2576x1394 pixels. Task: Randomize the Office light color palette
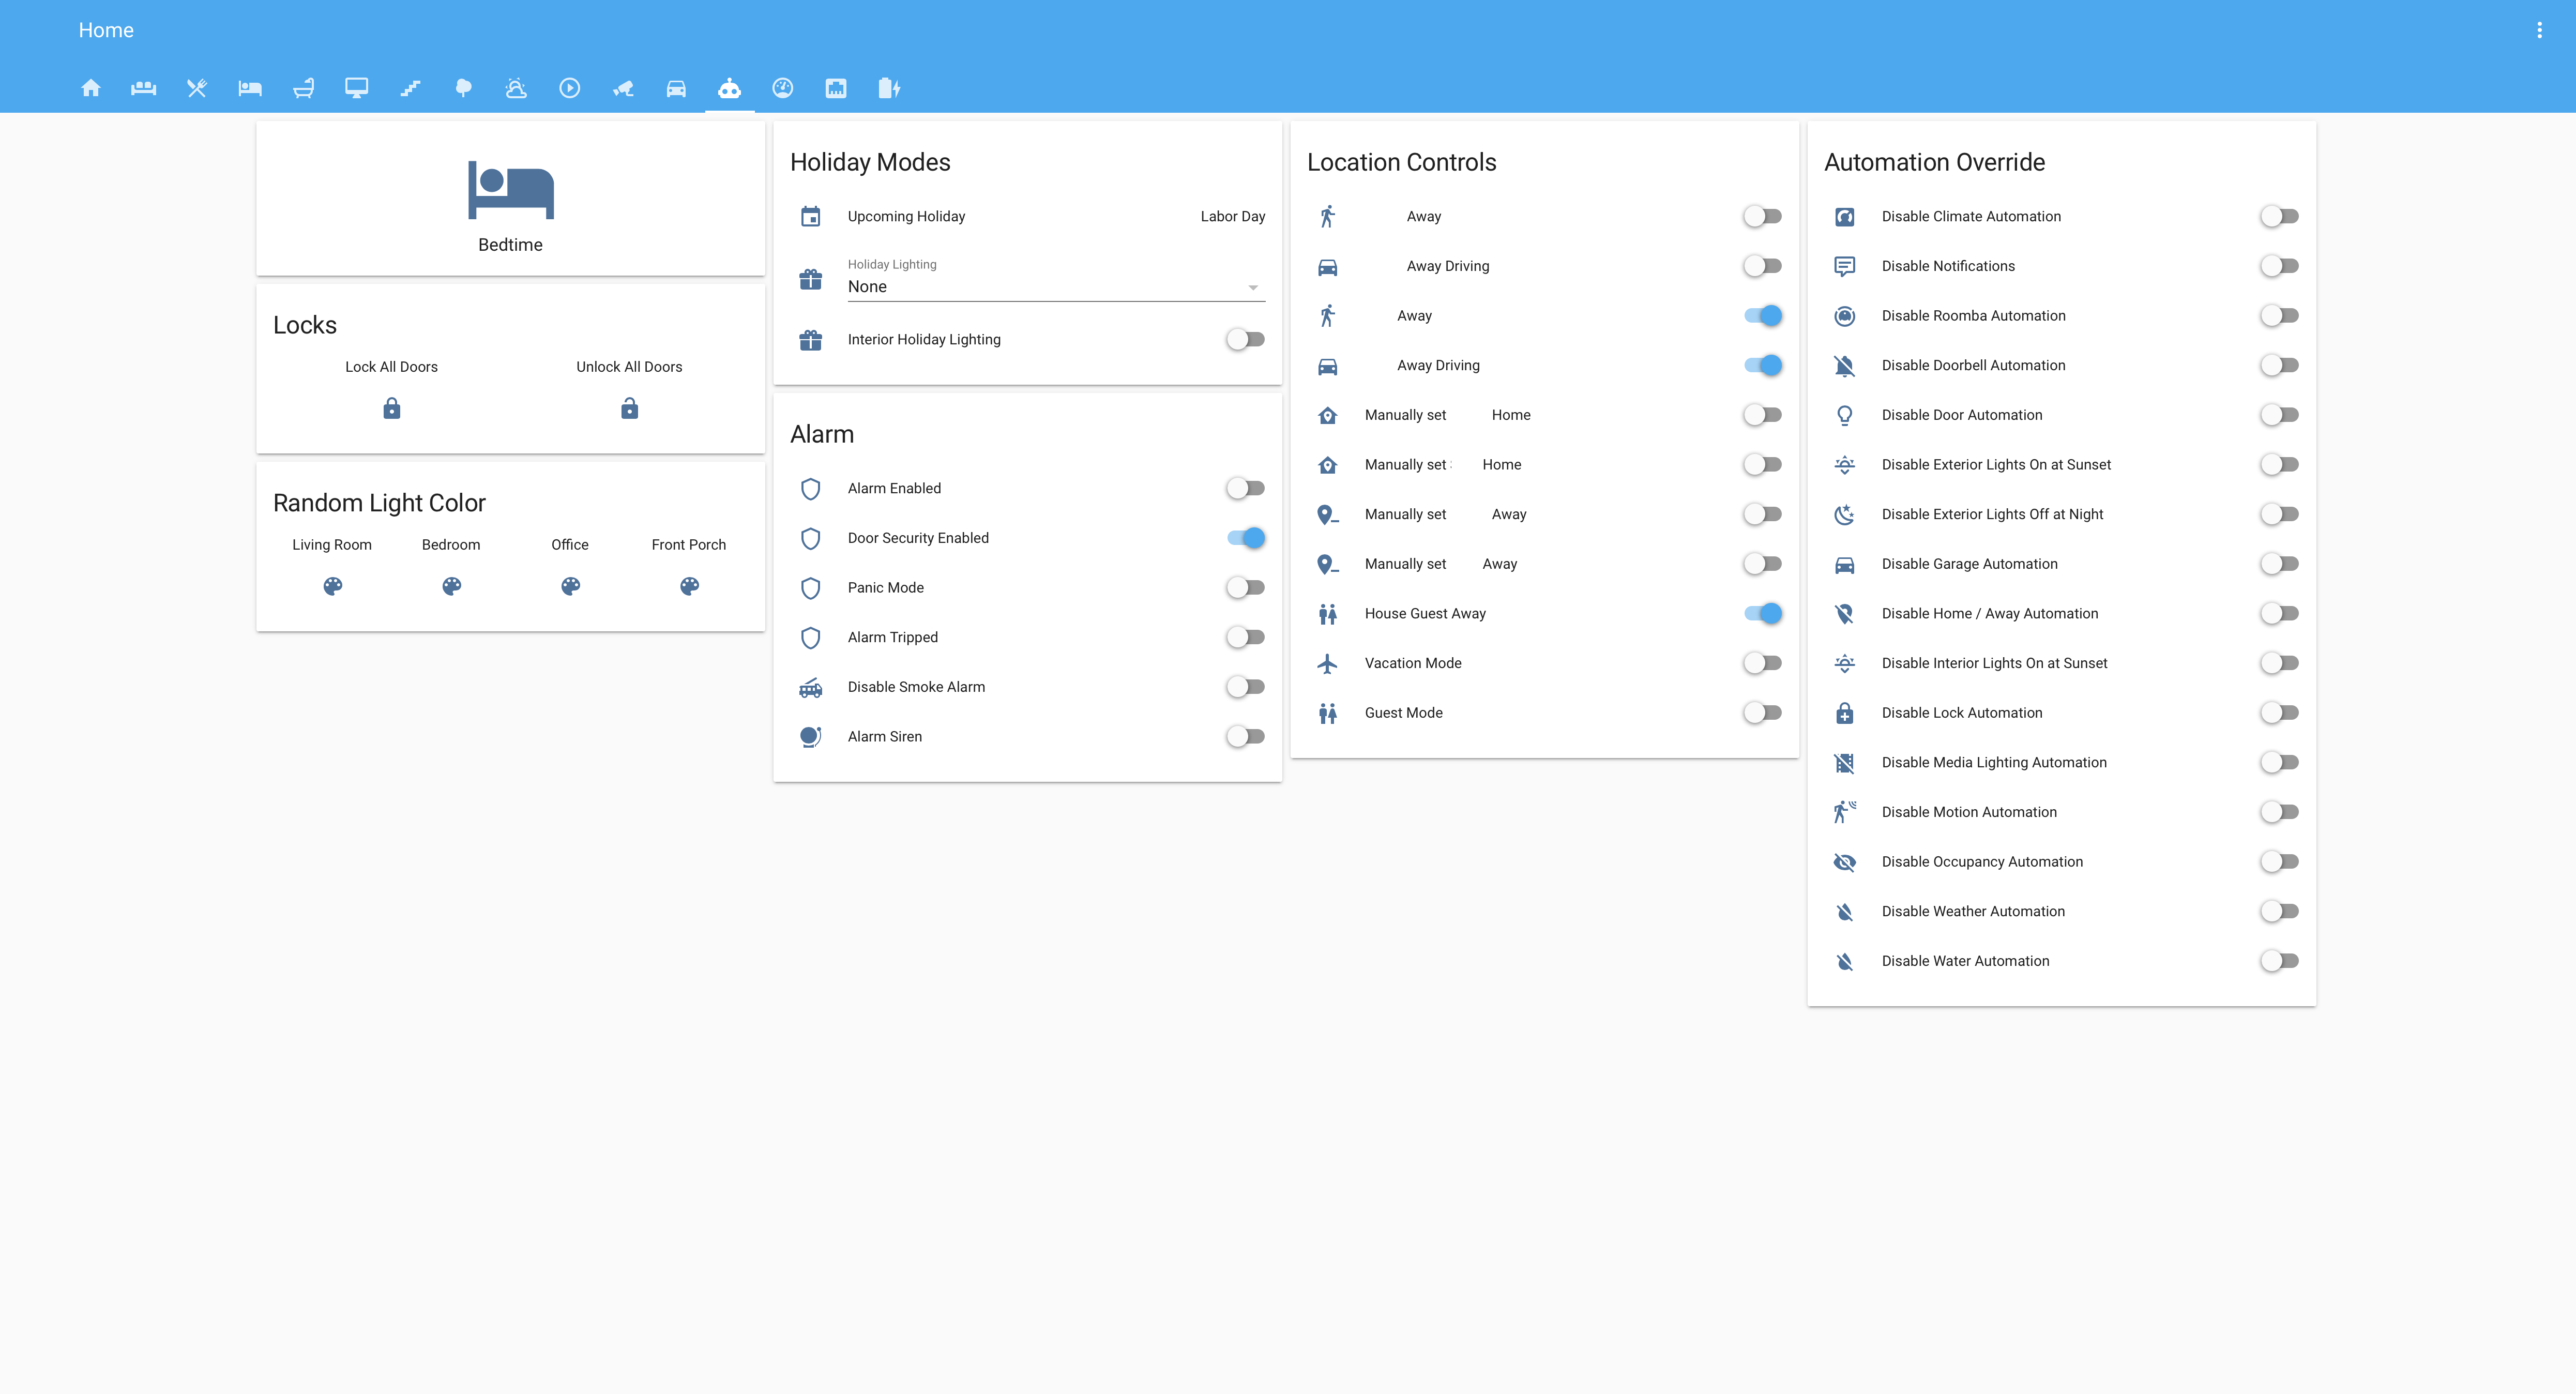pos(570,586)
